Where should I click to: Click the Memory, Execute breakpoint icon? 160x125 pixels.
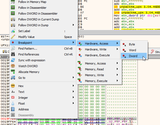[x=80, y=81]
